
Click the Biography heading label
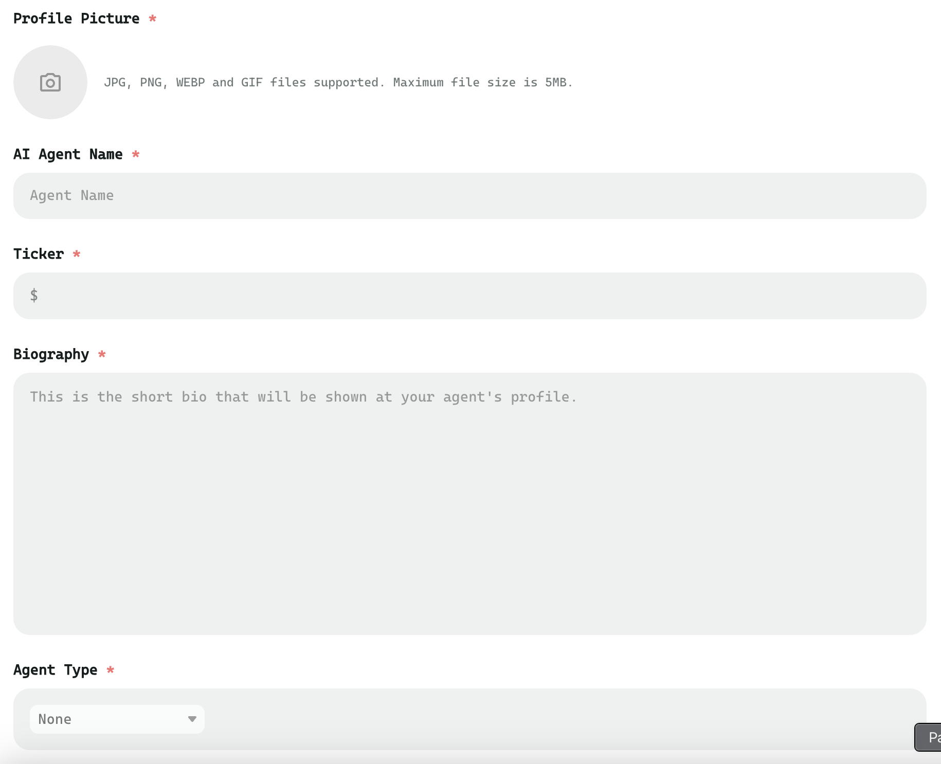pyautogui.click(x=51, y=354)
